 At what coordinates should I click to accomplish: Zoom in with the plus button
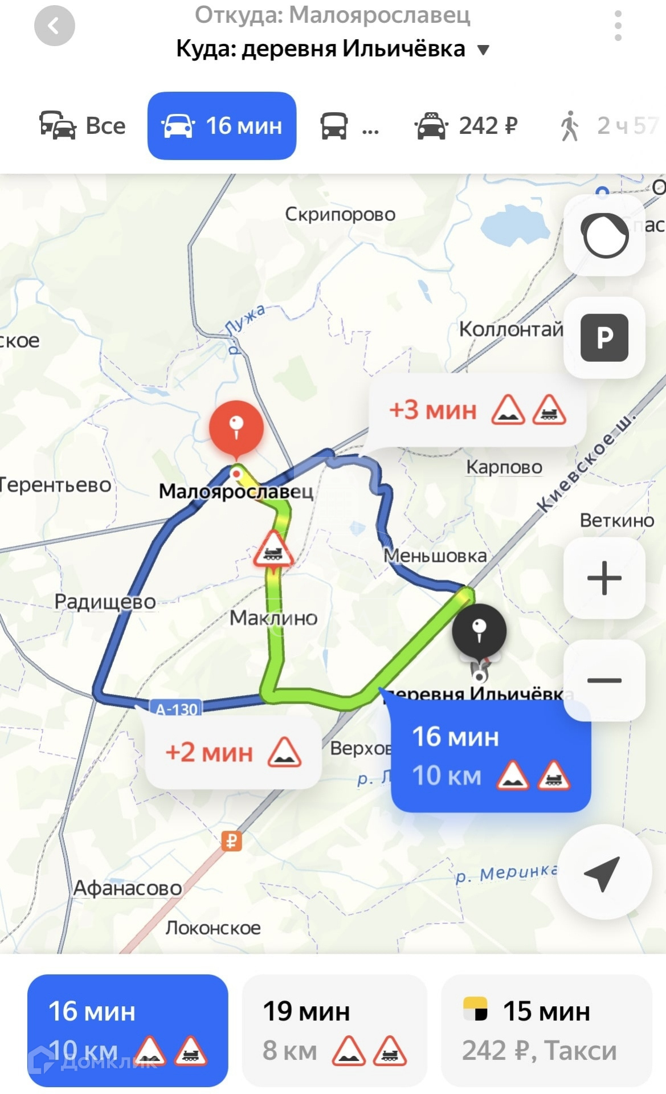604,578
